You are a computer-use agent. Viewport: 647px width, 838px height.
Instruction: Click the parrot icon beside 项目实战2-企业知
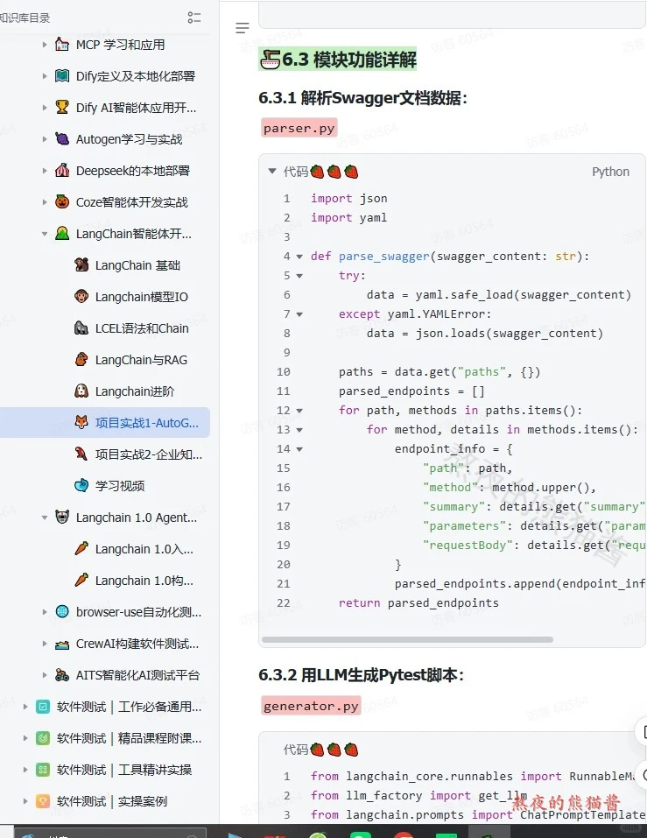tap(81, 454)
